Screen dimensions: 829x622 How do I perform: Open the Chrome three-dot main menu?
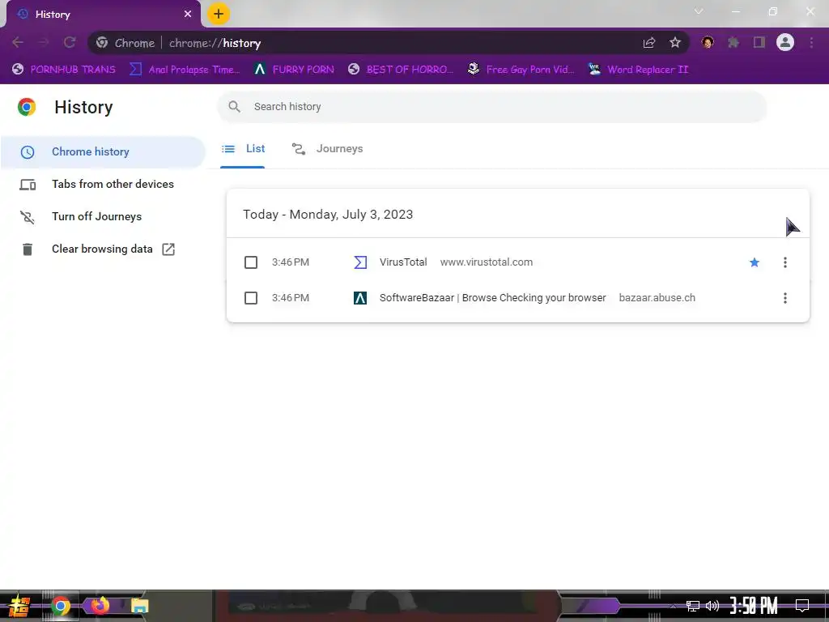pos(811,42)
